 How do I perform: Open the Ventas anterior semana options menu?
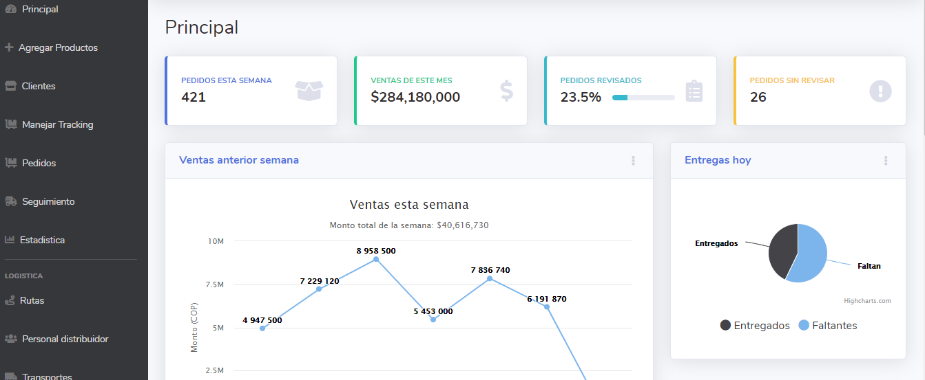[x=633, y=160]
